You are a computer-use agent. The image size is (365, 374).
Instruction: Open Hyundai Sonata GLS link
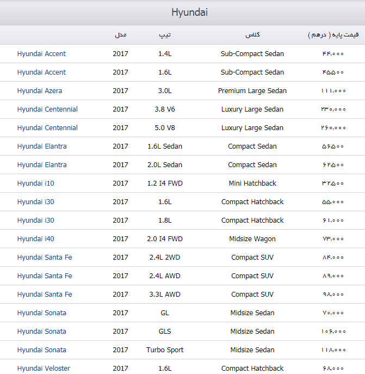pyautogui.click(x=41, y=332)
